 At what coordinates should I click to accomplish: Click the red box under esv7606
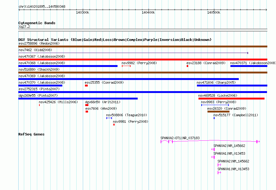(x=87, y=112)
